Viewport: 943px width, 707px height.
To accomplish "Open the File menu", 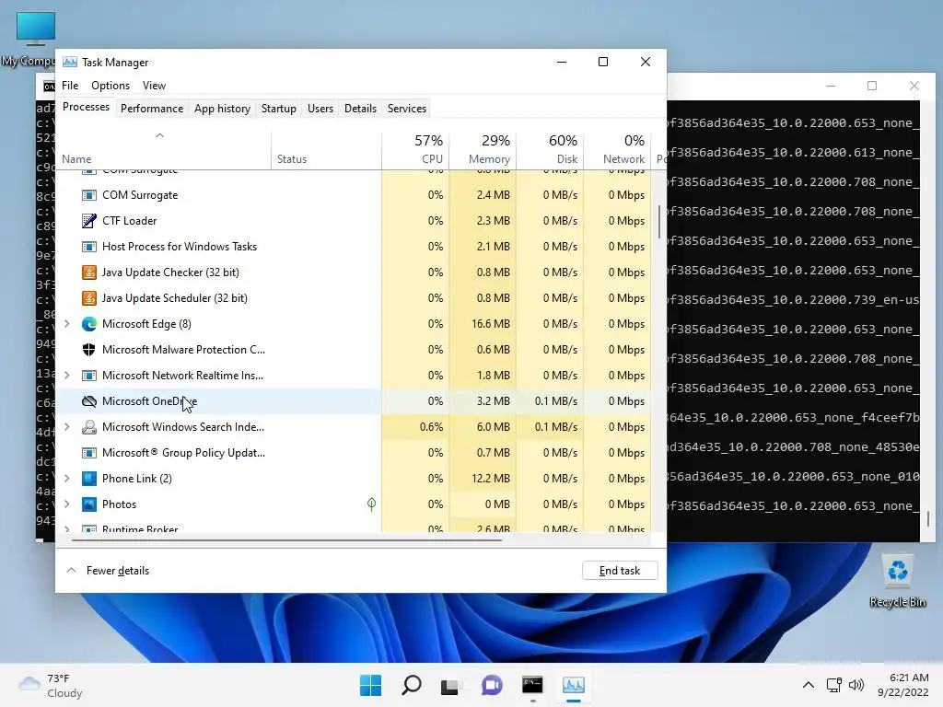I will point(70,86).
